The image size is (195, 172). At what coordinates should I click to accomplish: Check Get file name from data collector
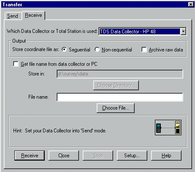tap(16, 64)
